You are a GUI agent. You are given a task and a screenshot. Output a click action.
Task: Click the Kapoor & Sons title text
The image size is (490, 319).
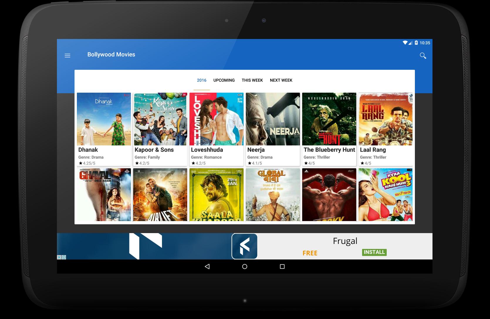[154, 150]
